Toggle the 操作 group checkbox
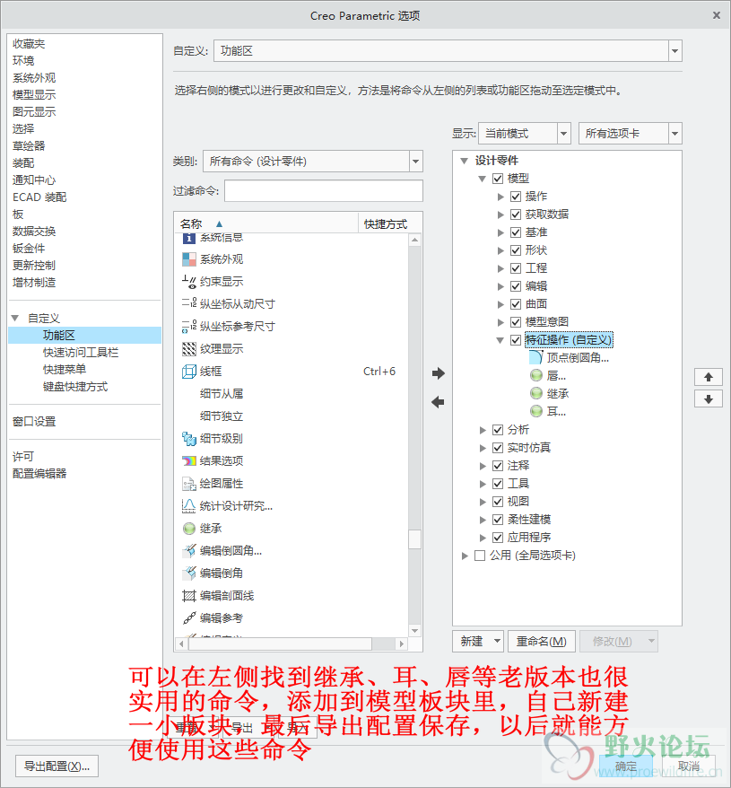 coord(516,197)
